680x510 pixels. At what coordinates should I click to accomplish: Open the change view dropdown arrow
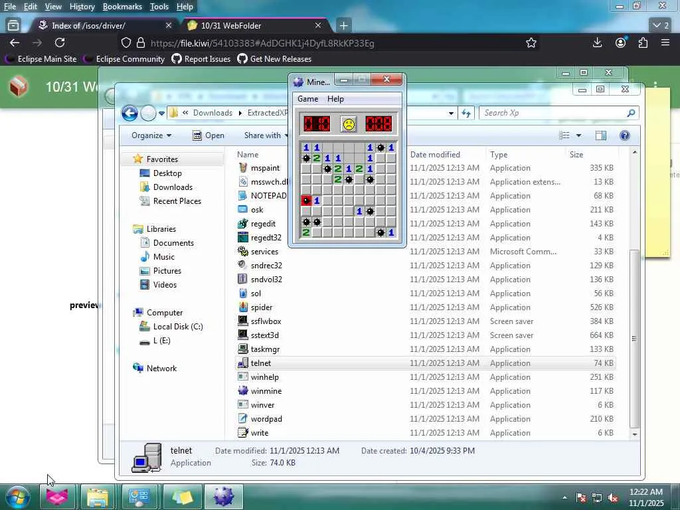click(578, 135)
